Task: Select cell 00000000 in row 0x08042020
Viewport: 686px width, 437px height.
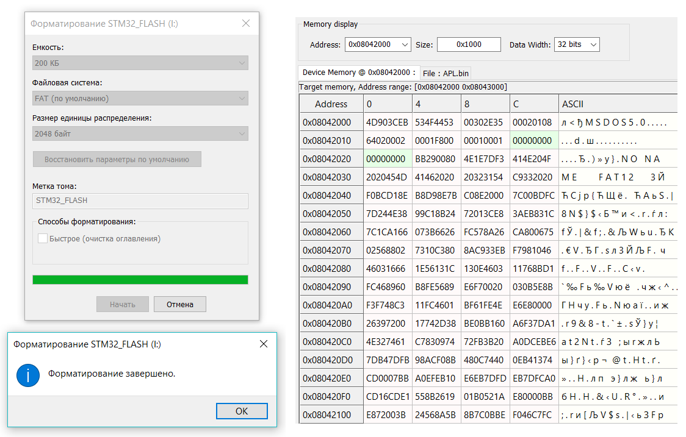Action: coord(388,159)
